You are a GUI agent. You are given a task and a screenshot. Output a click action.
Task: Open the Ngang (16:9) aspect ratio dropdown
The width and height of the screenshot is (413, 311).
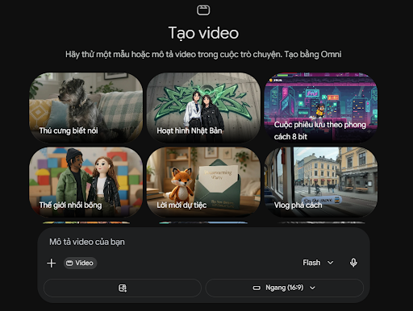[x=285, y=288]
